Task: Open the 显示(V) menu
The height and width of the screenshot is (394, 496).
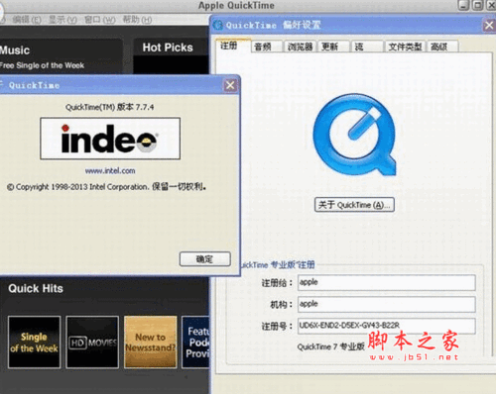Action: (x=62, y=20)
